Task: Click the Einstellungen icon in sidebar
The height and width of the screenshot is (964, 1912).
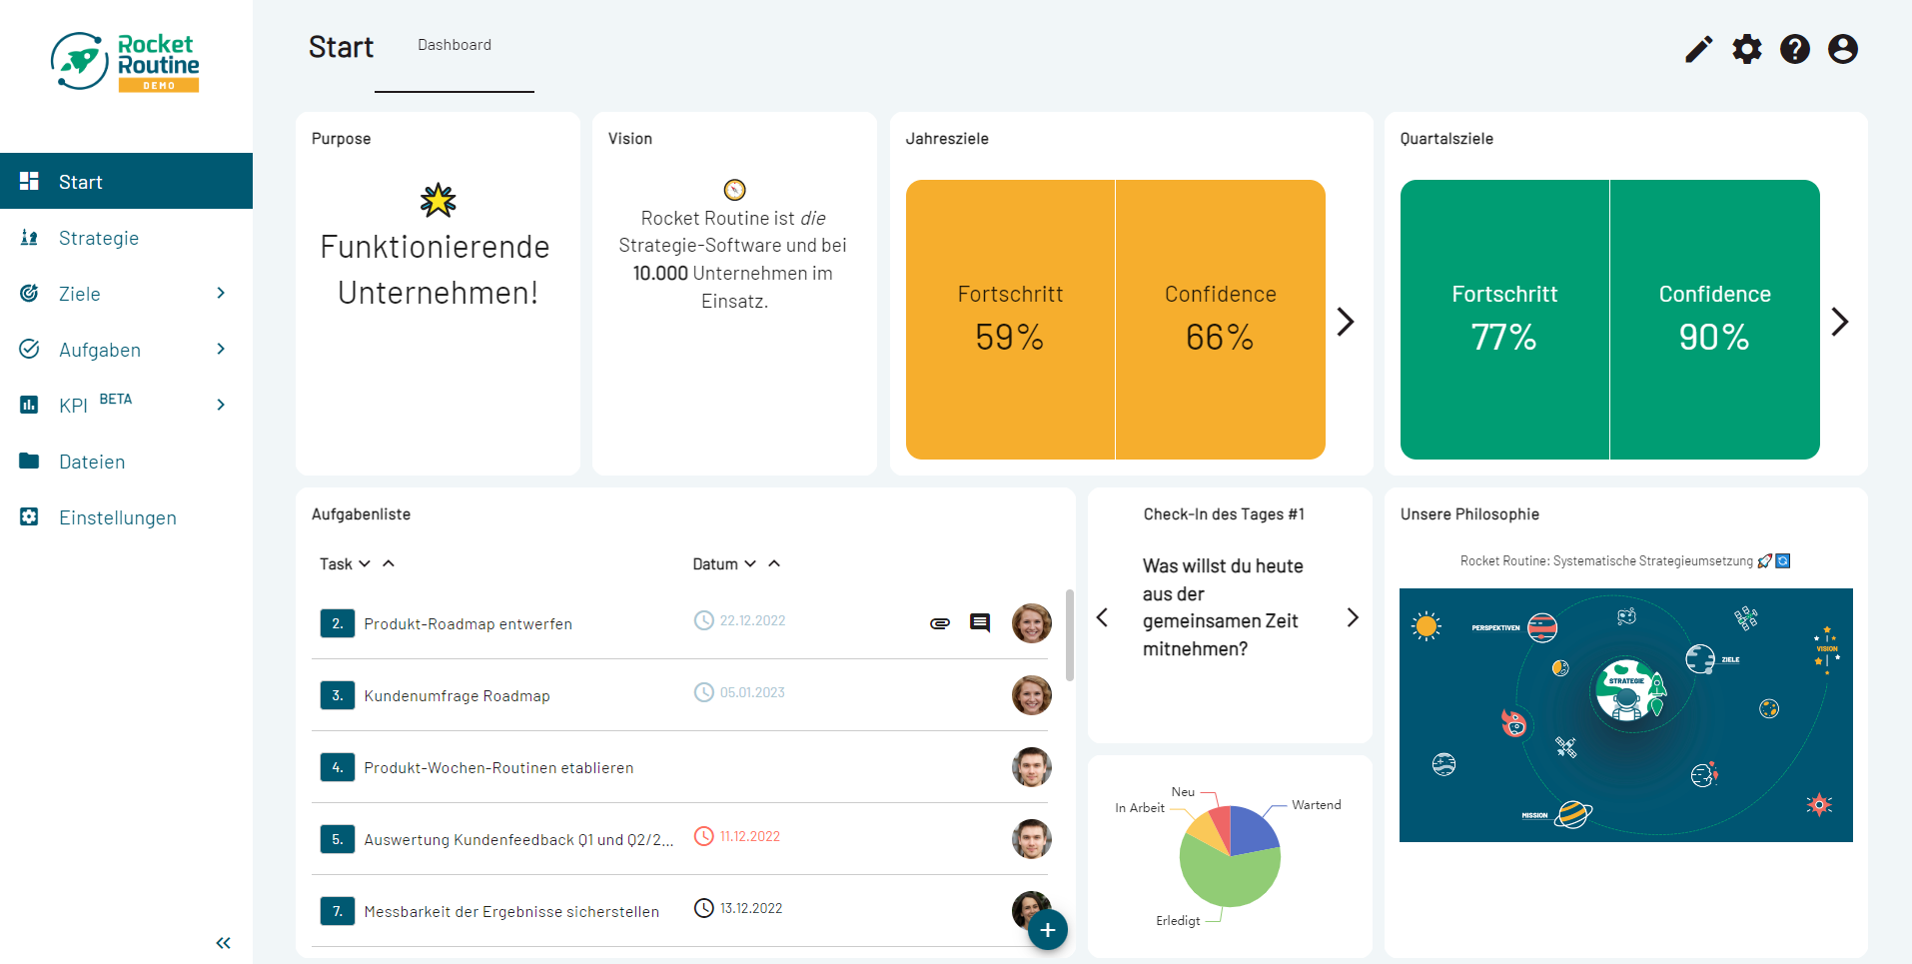Action: click(29, 516)
